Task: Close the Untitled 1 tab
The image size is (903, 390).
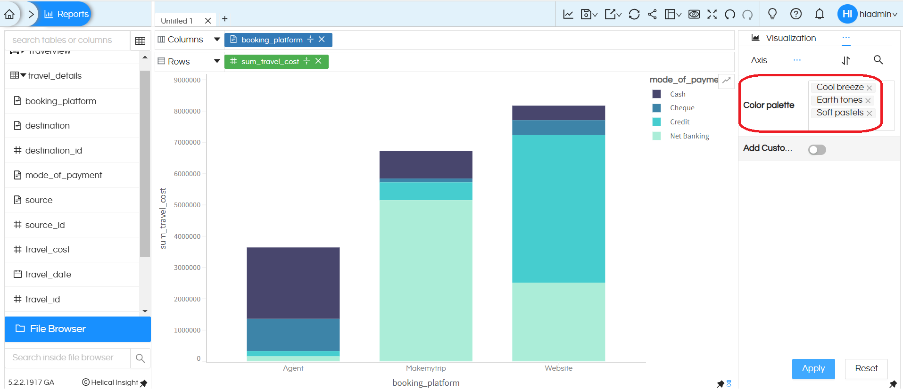Action: click(208, 21)
